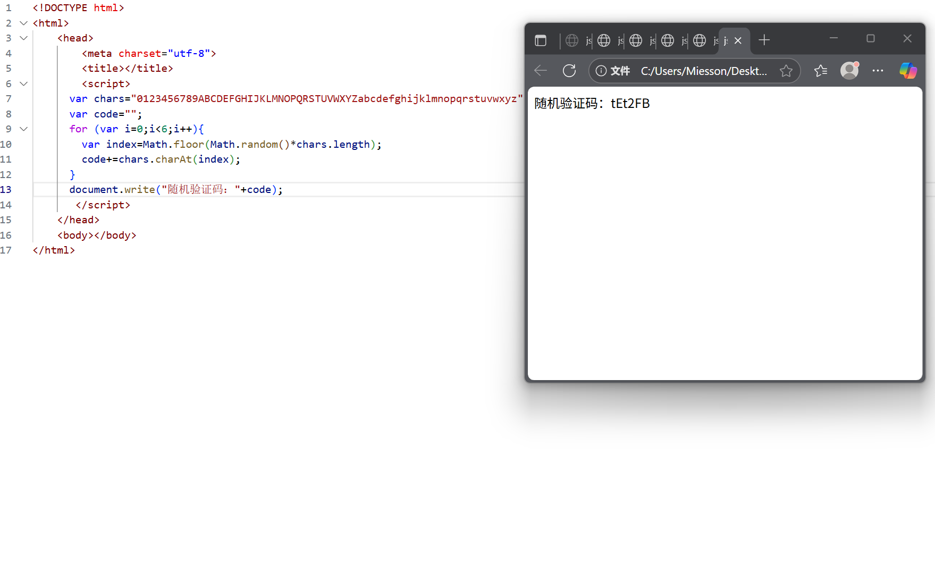Click the '<!DOCTYPE html>' line
The width and height of the screenshot is (935, 572).
click(x=78, y=8)
